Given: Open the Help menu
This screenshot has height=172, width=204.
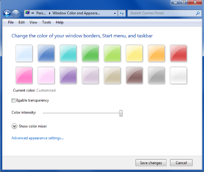Looking at the screenshot, I should point(60,23).
